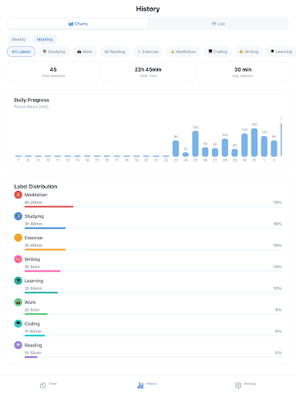Select the day 25 bar showing 150
This screenshot has height=394, width=296.
(x=195, y=144)
